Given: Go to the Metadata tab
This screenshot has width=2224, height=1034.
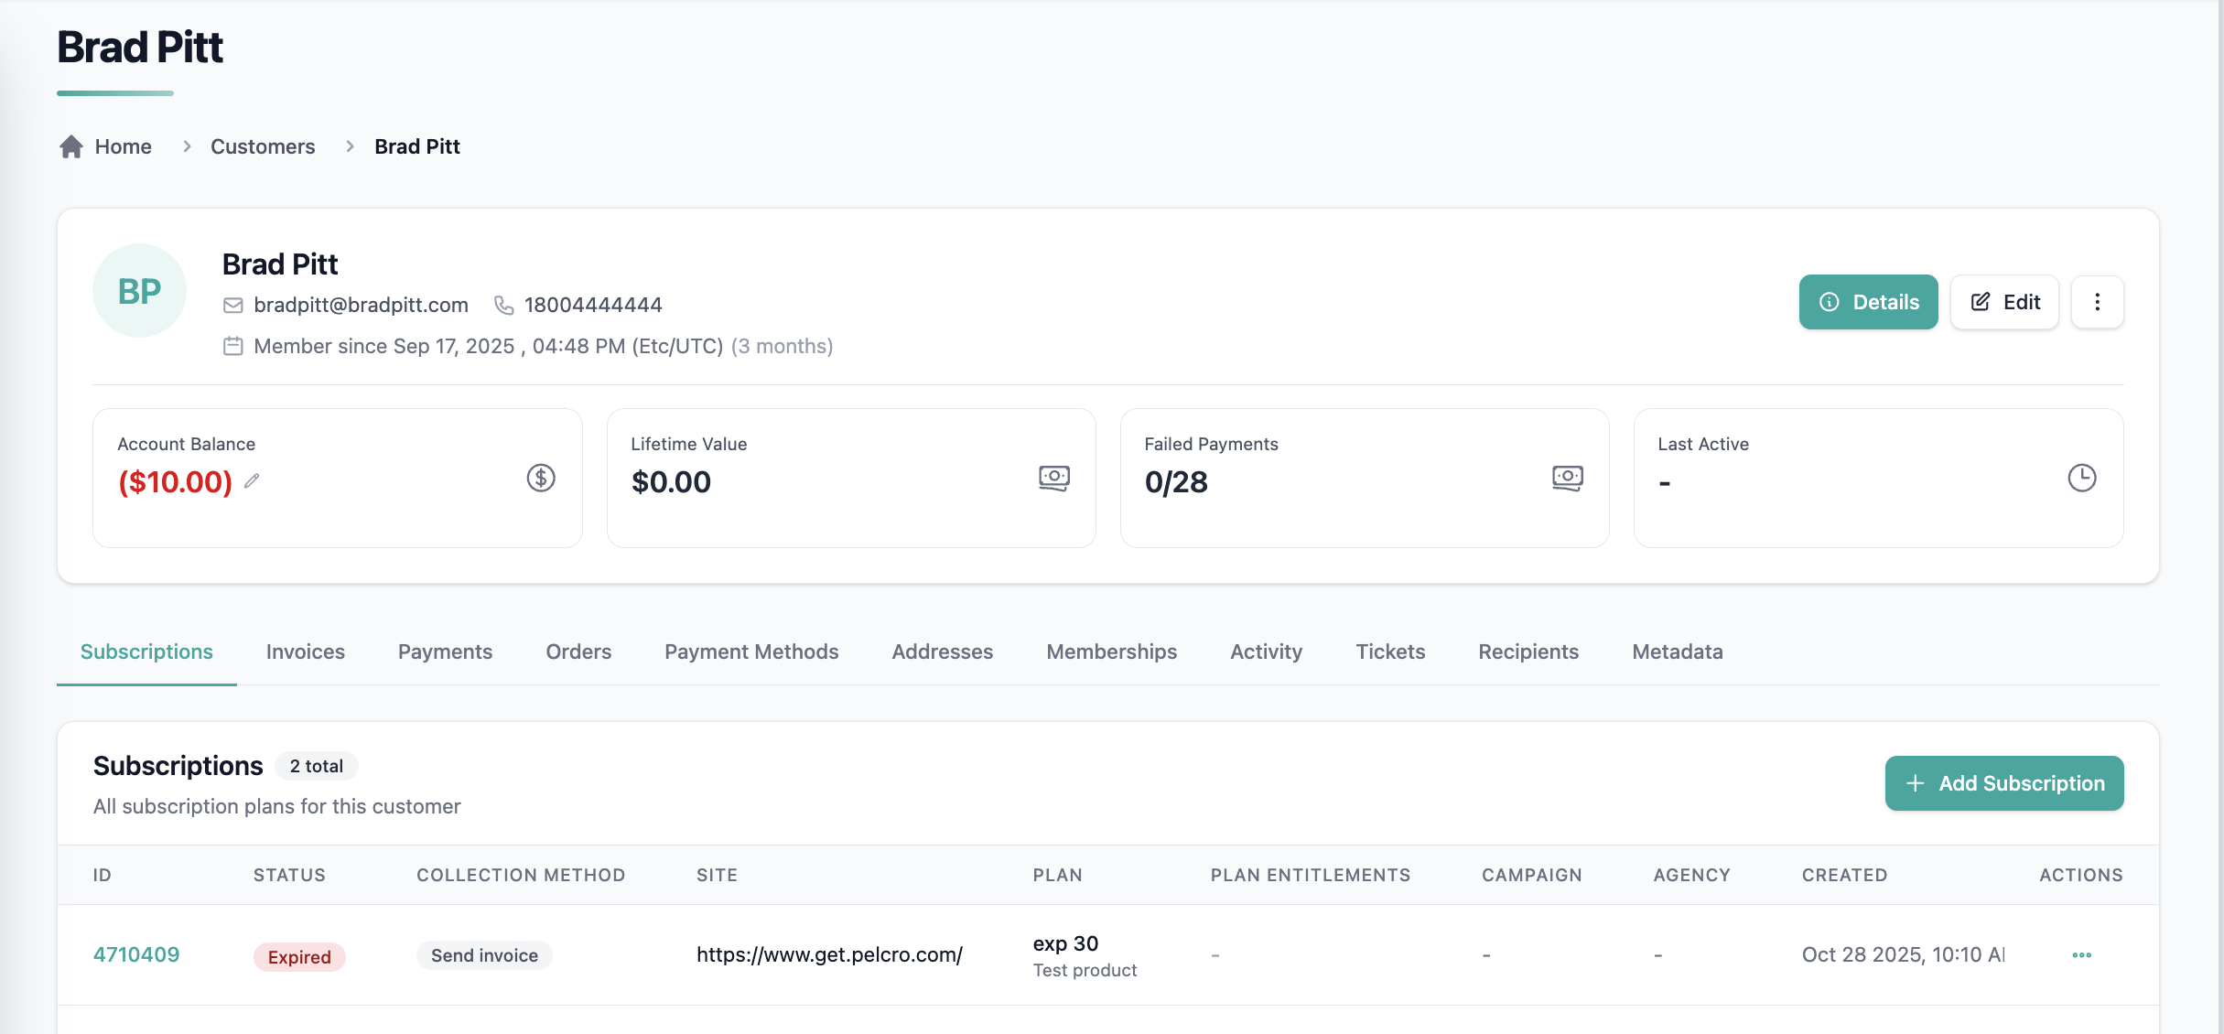Looking at the screenshot, I should click(x=1677, y=652).
